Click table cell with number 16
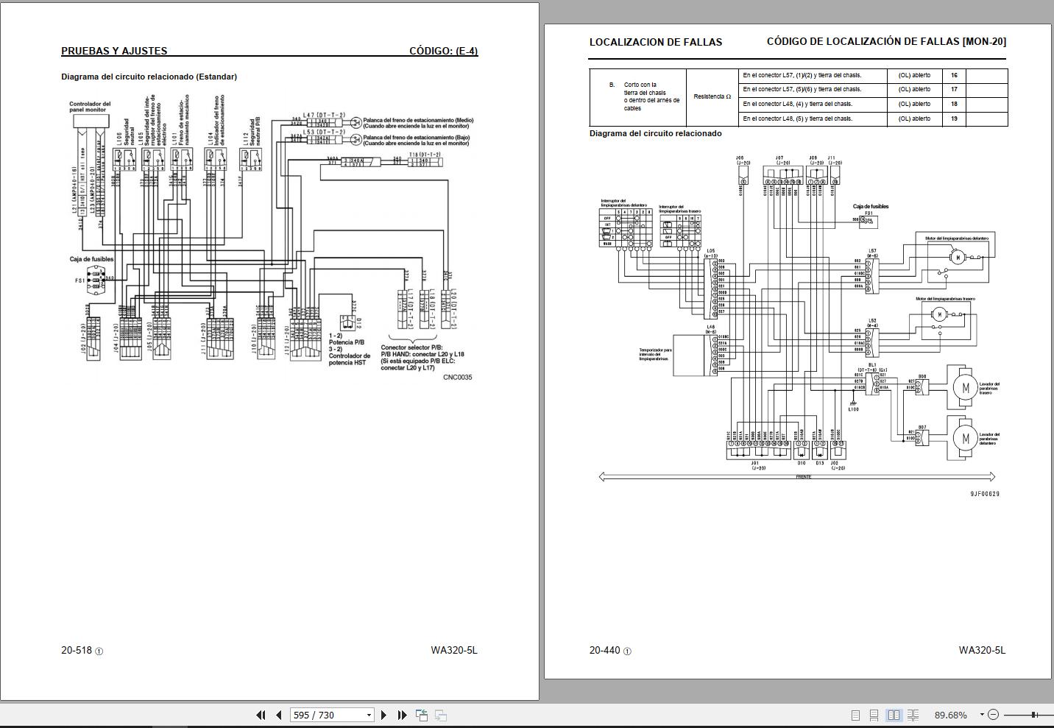The image size is (1054, 728). (954, 75)
